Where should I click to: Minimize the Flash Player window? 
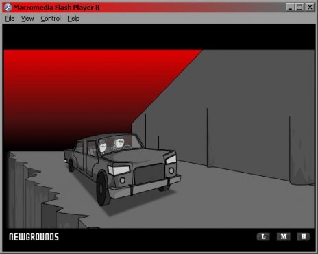[290, 8]
